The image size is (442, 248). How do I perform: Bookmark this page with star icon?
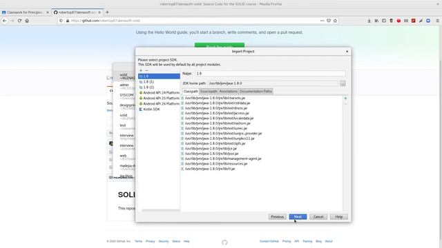coord(335,21)
